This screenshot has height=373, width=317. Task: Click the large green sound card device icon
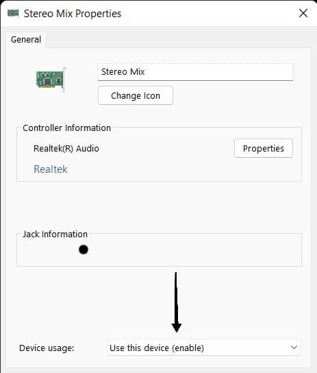point(51,80)
